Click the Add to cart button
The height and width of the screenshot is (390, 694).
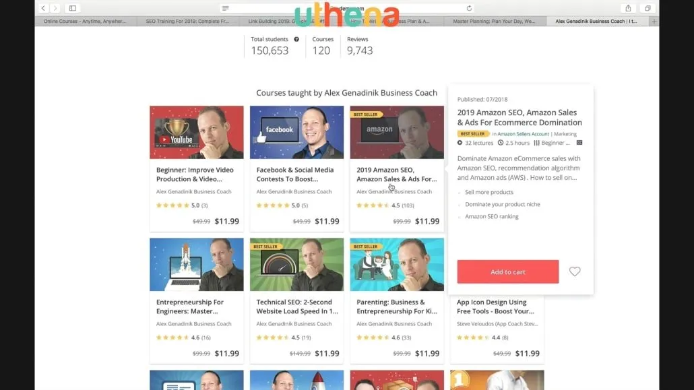(507, 272)
